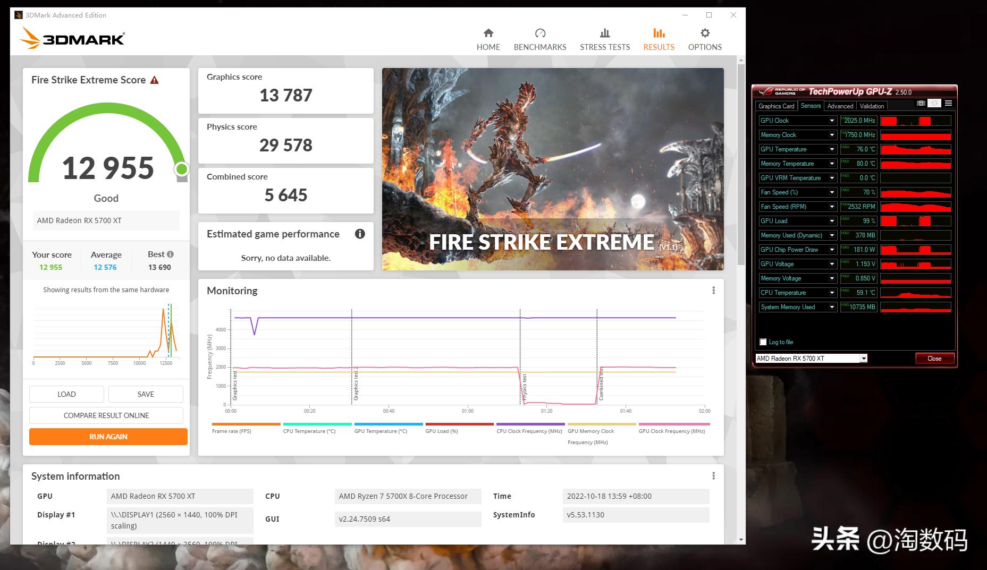Open the GPU Clock sensor dropdown
Image resolution: width=987 pixels, height=570 pixels.
pos(832,120)
